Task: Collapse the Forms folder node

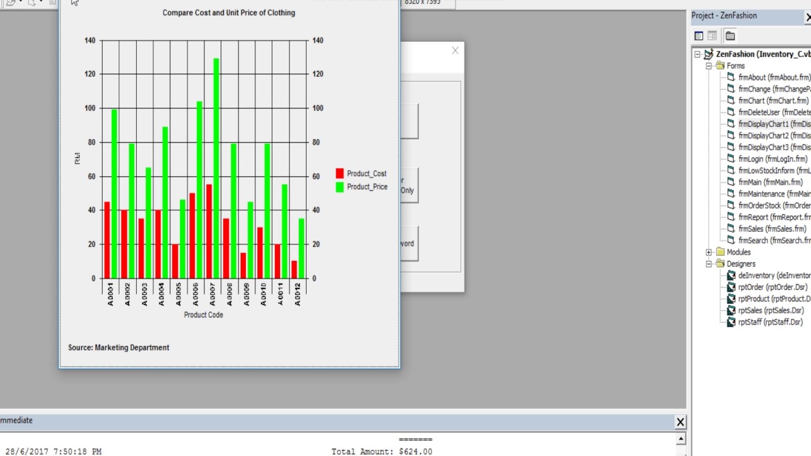Action: [x=709, y=66]
